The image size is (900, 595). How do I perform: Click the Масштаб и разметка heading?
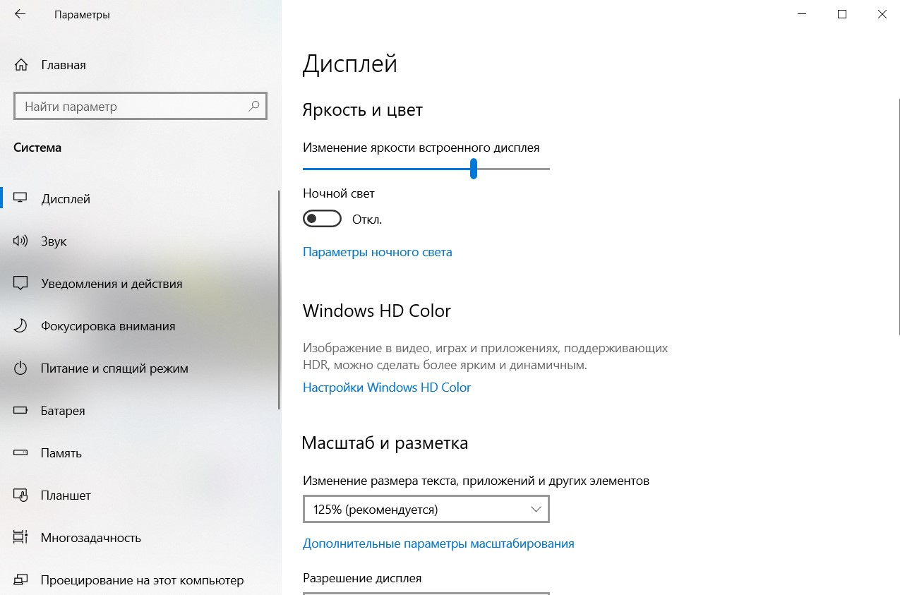385,443
